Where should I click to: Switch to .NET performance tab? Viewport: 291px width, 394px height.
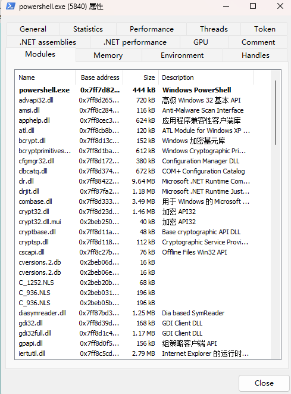click(x=135, y=42)
